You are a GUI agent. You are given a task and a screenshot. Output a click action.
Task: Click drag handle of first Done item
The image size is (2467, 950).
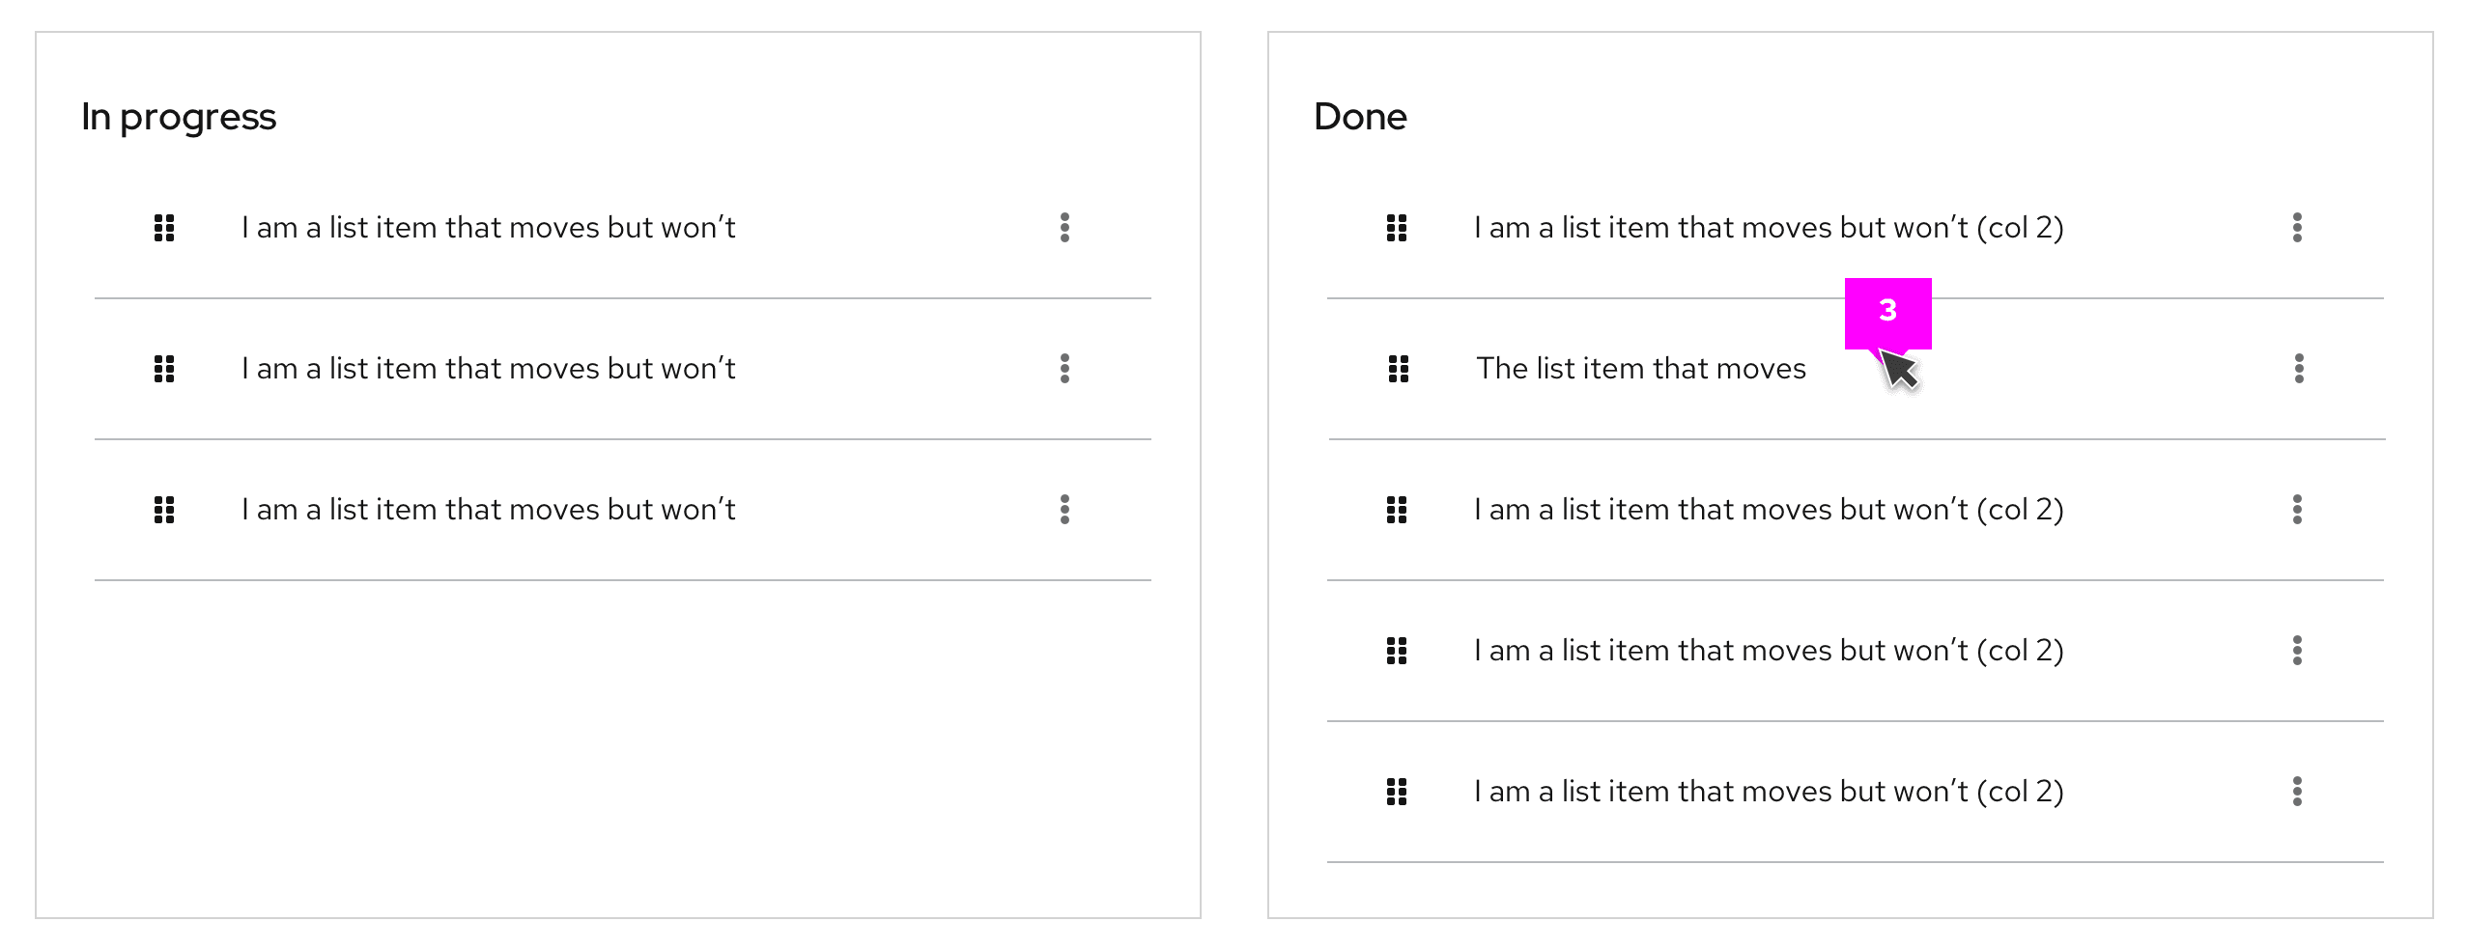tap(1397, 228)
